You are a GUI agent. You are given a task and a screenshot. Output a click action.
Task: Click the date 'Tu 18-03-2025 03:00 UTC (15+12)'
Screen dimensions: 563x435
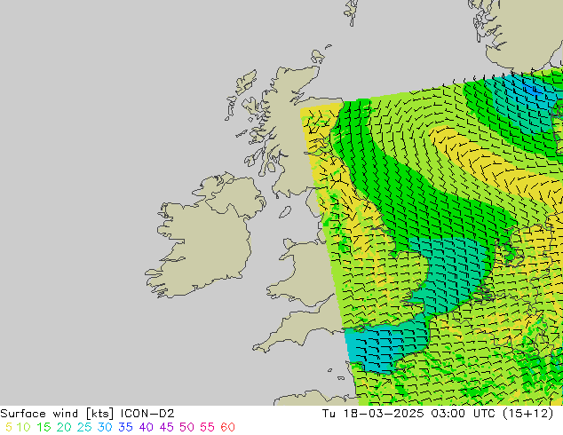coord(438,414)
